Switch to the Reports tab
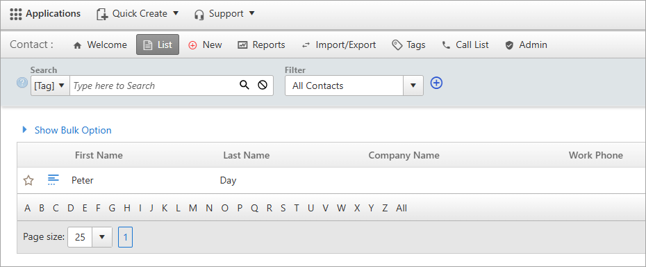Viewport: 646px width, 267px height. point(261,44)
